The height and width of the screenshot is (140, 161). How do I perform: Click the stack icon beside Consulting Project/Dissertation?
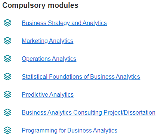pos(7,112)
